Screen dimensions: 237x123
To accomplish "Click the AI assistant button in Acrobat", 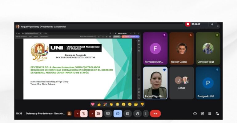I will click(131, 37).
